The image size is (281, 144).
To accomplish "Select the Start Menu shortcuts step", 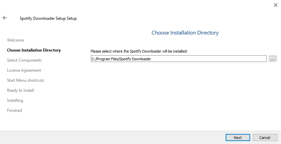I will coord(25,80).
